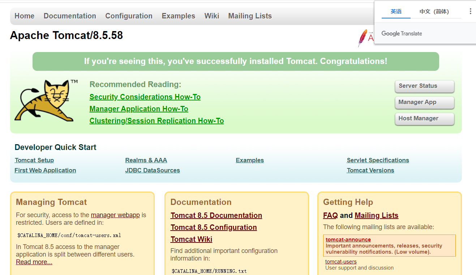This screenshot has width=476, height=275.
Task: Open the Examples link under Developer Quick Start
Action: coord(250,160)
